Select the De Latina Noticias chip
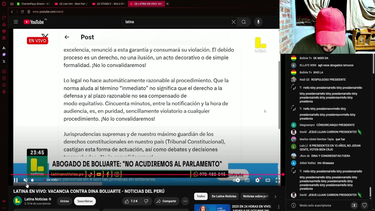This screenshot has width=375, height=211. (x=224, y=196)
